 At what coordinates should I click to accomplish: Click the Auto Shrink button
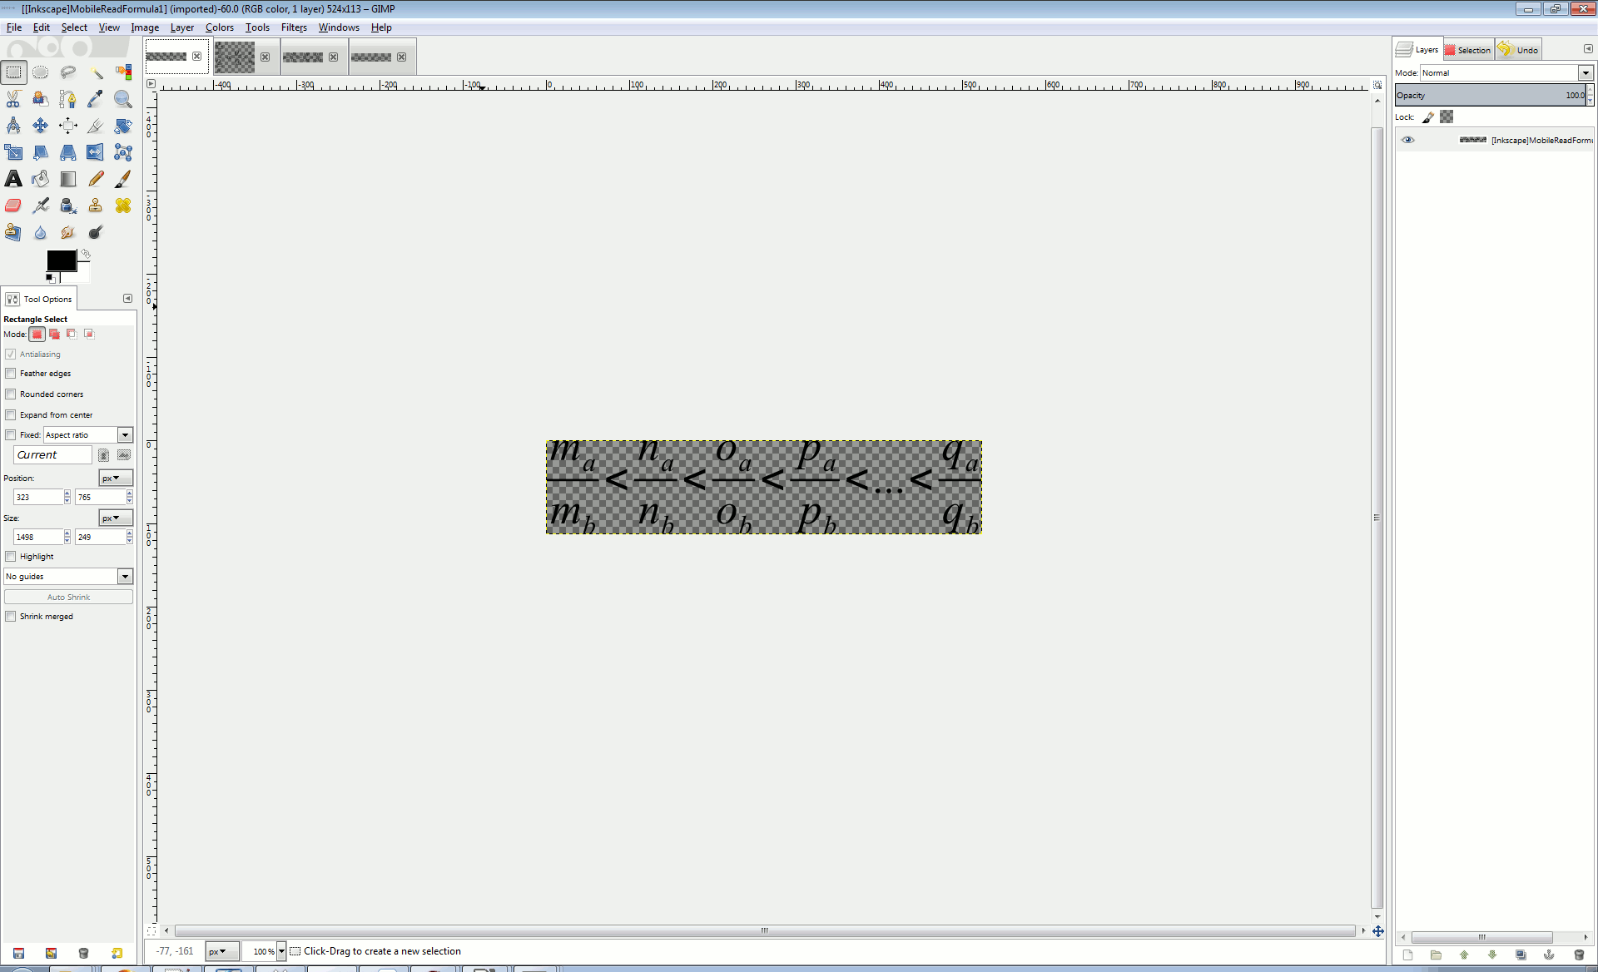[x=68, y=598]
